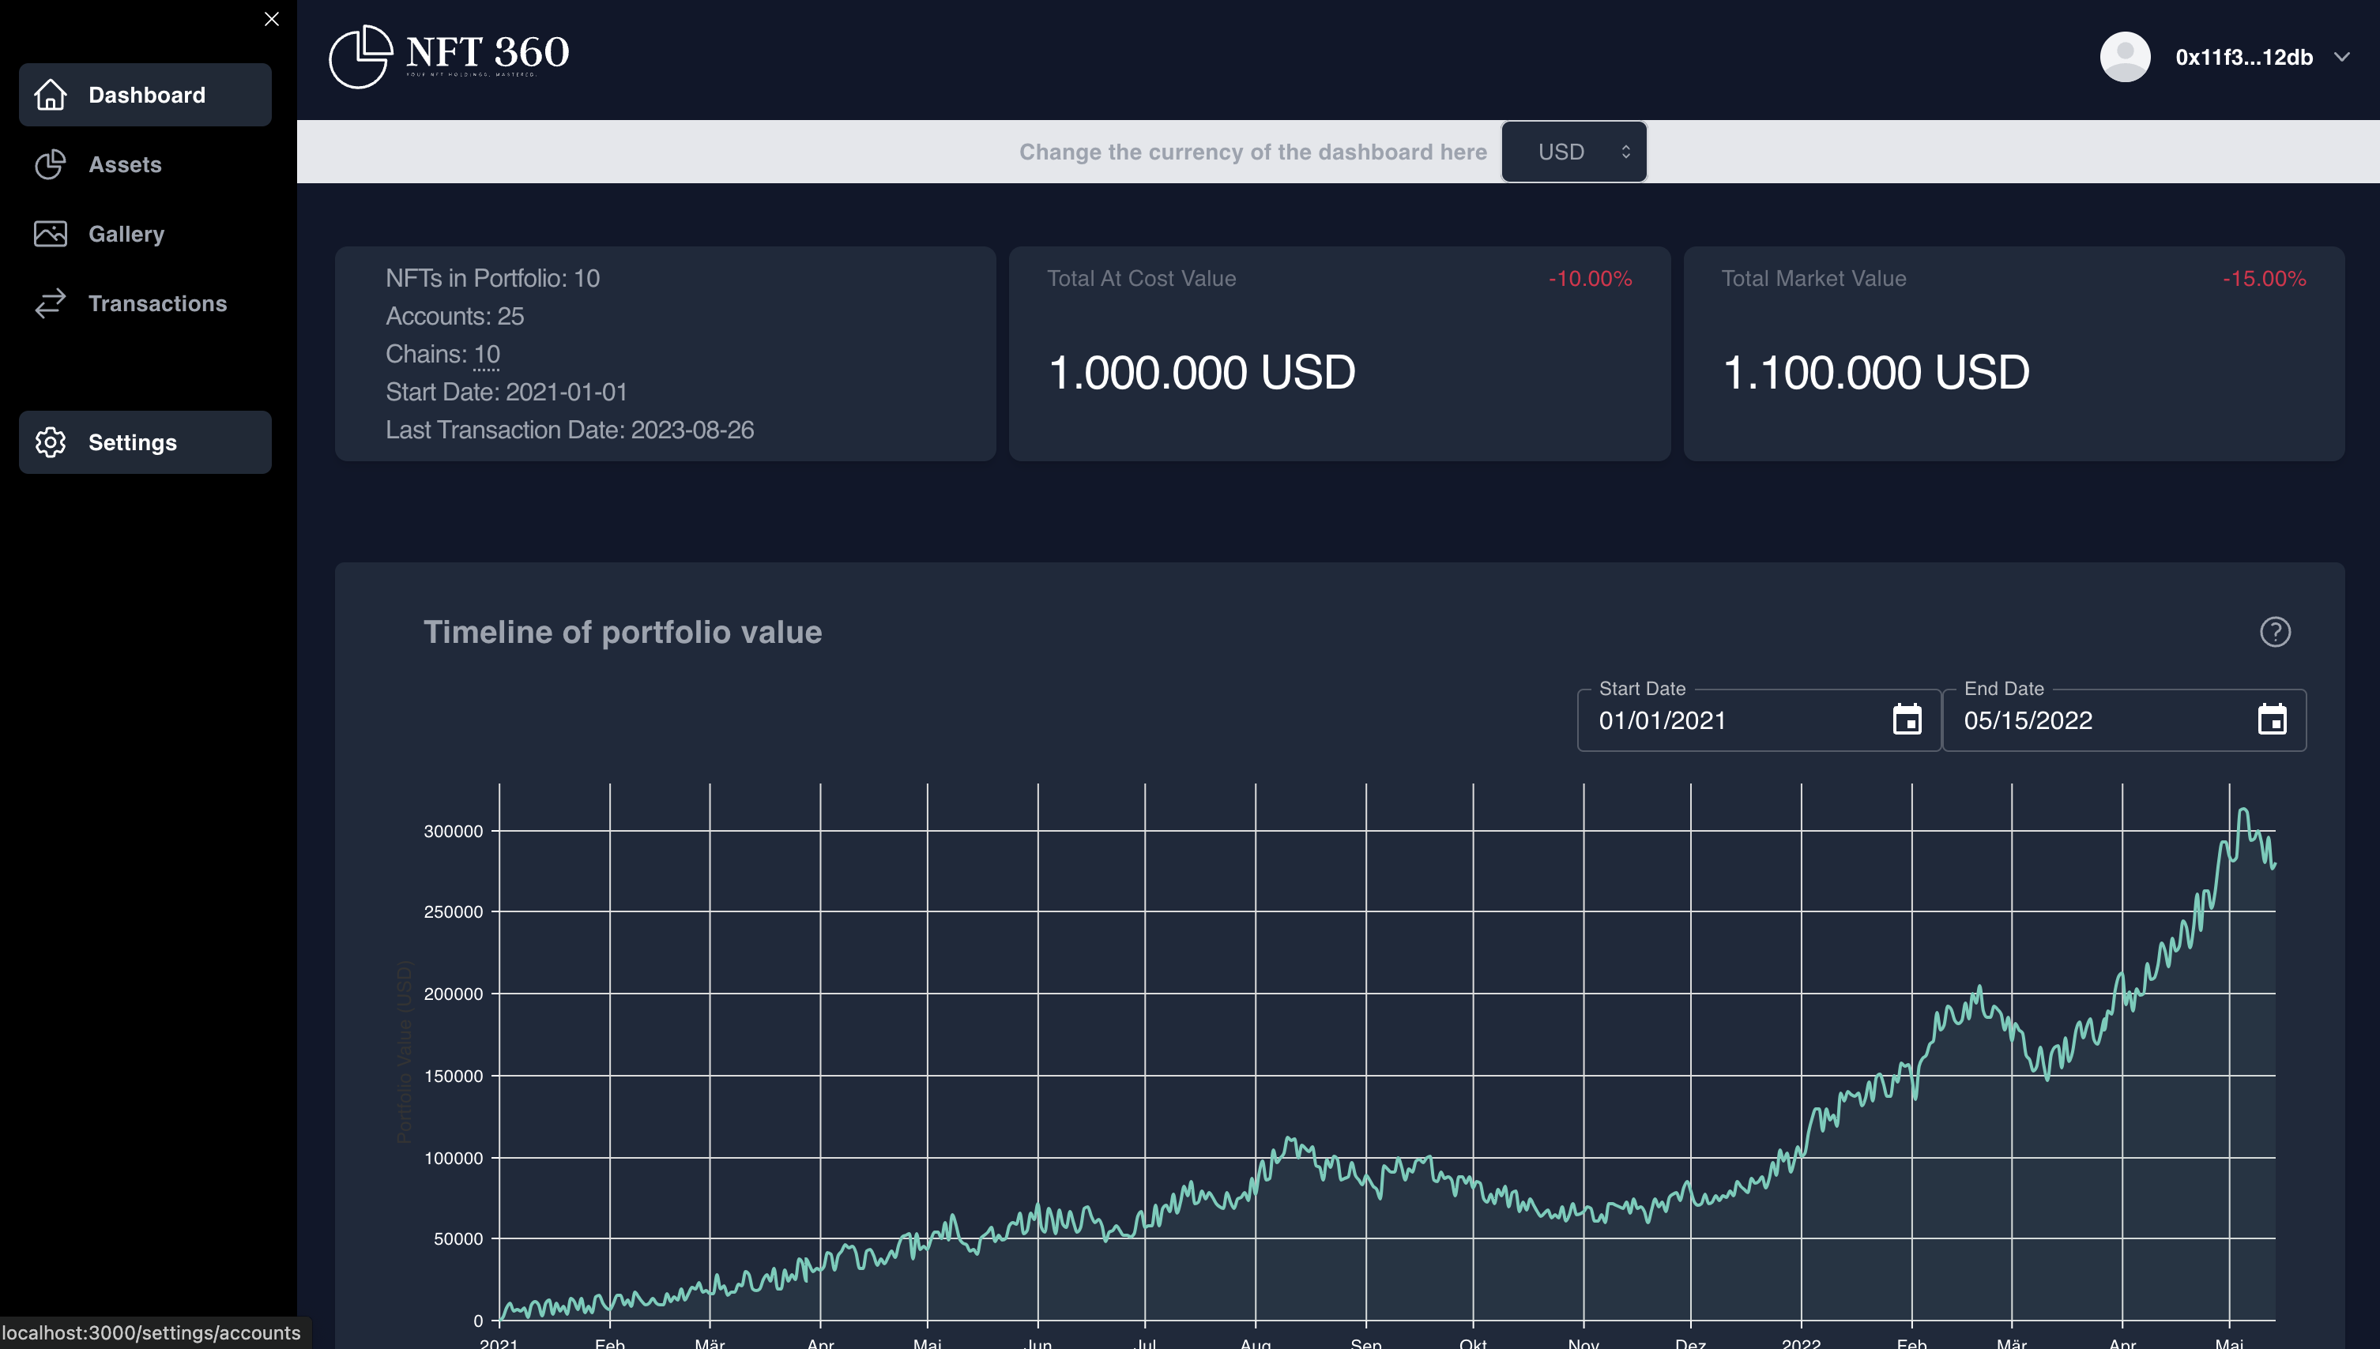Go to the Assets menu item
This screenshot has height=1349, width=2380.
(125, 164)
